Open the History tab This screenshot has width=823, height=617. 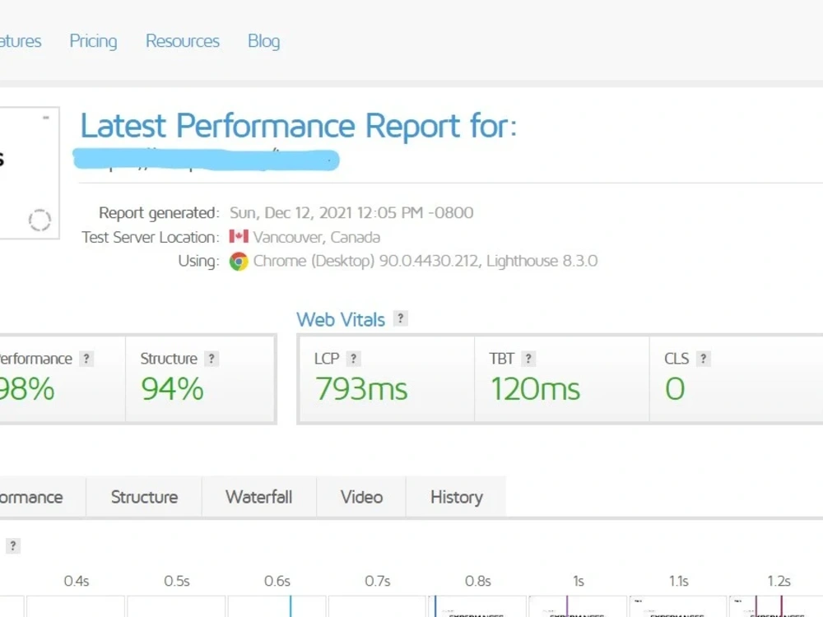coord(457,497)
